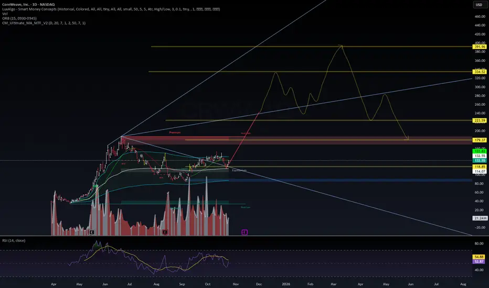Screen dimensions: 489x288
Task: Click the 391.96 yellow price label
Action: [480, 47]
